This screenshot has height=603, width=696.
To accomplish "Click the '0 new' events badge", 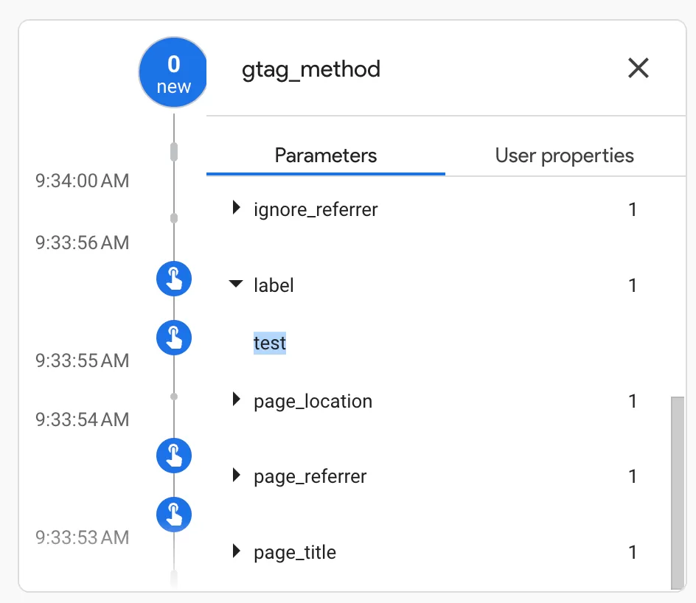I will point(173,72).
